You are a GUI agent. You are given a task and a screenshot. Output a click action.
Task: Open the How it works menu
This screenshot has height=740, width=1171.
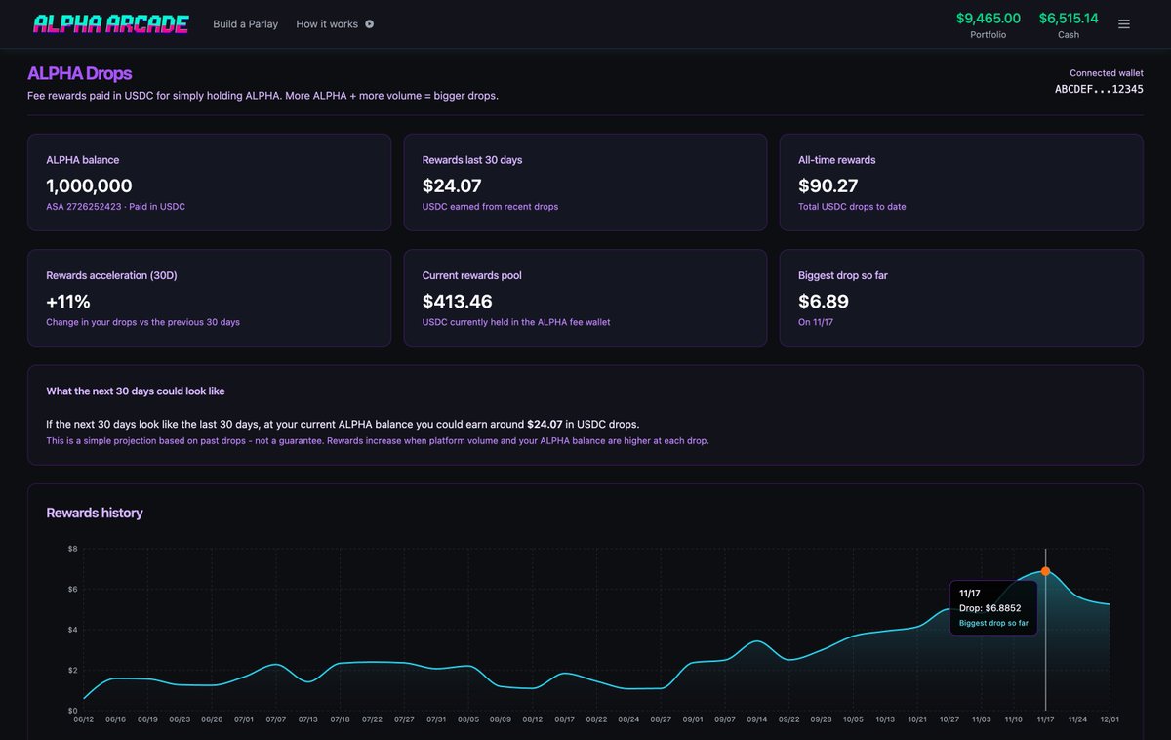328,23
